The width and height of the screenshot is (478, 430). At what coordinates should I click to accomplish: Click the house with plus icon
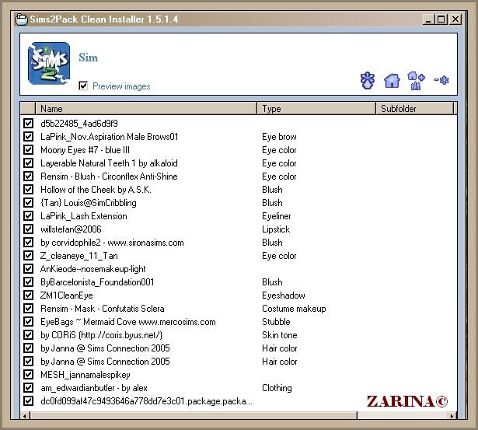[x=416, y=81]
